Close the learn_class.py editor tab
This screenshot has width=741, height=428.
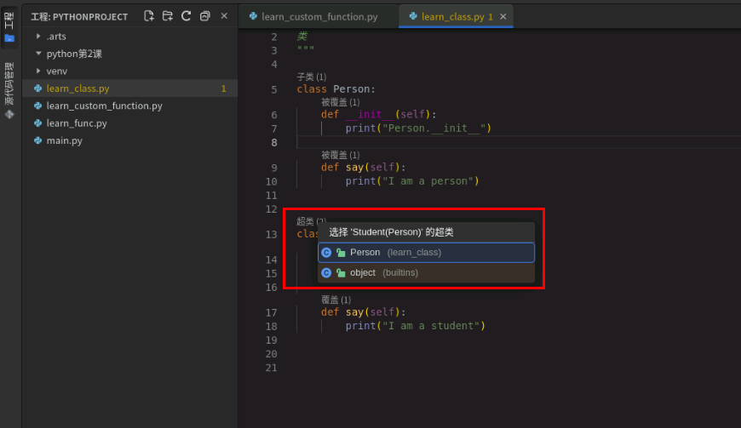coord(503,16)
